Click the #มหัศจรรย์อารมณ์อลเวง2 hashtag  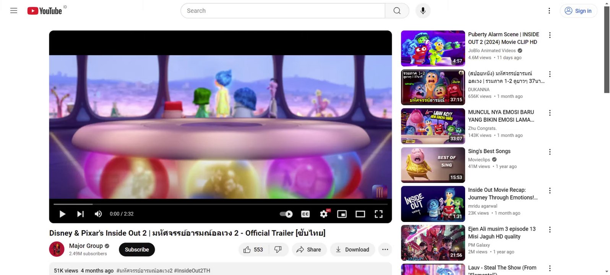(x=144, y=270)
